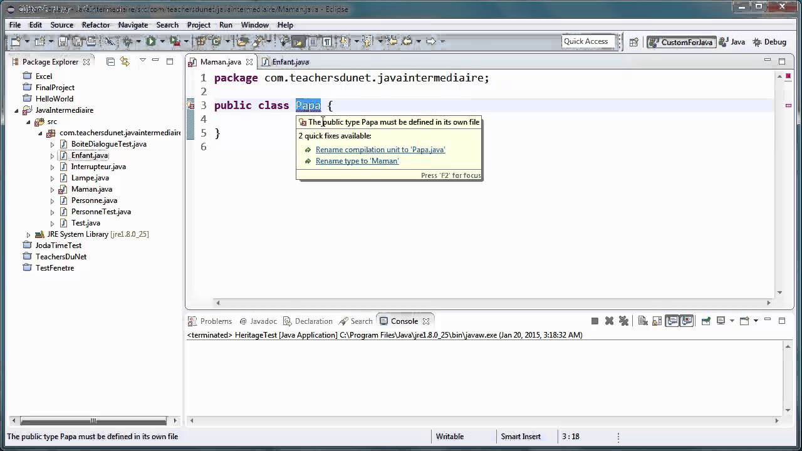Image resolution: width=802 pixels, height=451 pixels.
Task: Collapse All in Package Explorer
Action: point(110,61)
